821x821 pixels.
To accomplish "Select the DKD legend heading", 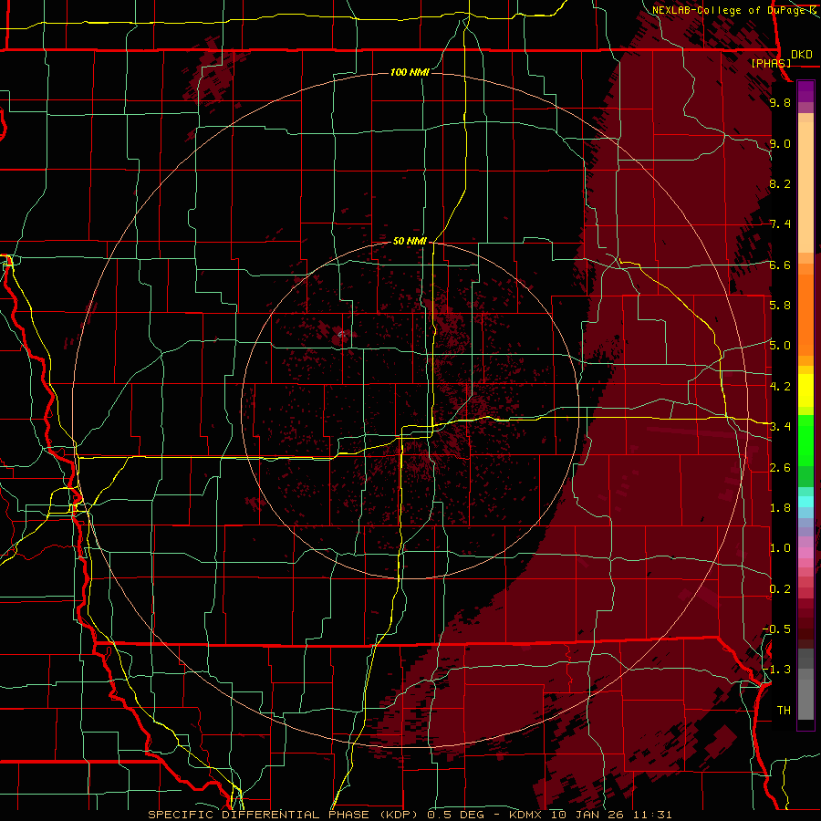I will [x=801, y=54].
